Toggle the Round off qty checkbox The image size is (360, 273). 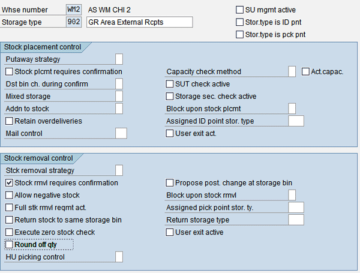[9, 245]
